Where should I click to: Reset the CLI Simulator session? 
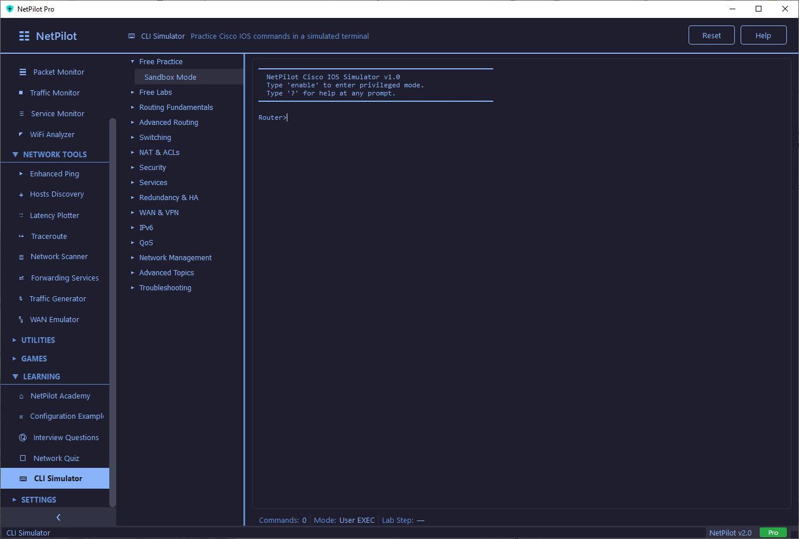pos(711,35)
